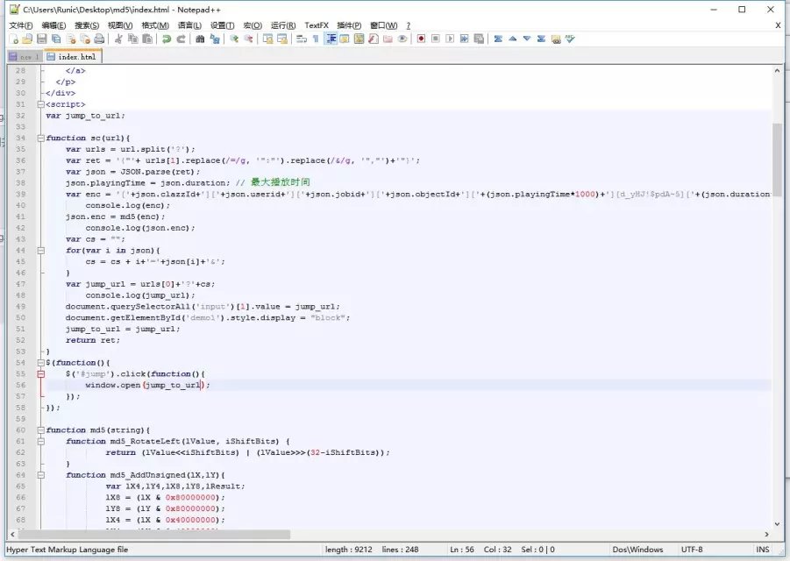Click the scroll-down arrow of the editor
Screen dimensions: 790x561
click(777, 524)
